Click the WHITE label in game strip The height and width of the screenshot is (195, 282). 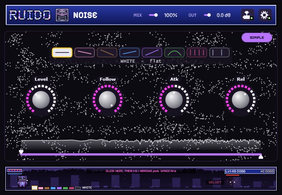coord(87,187)
